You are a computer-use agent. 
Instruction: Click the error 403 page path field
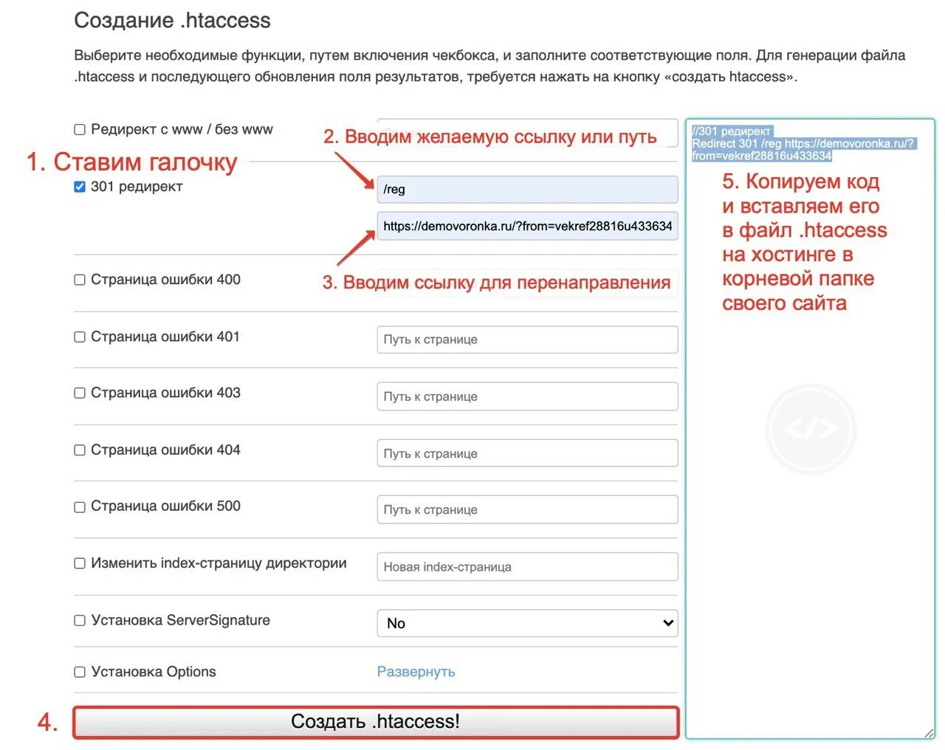point(527,396)
